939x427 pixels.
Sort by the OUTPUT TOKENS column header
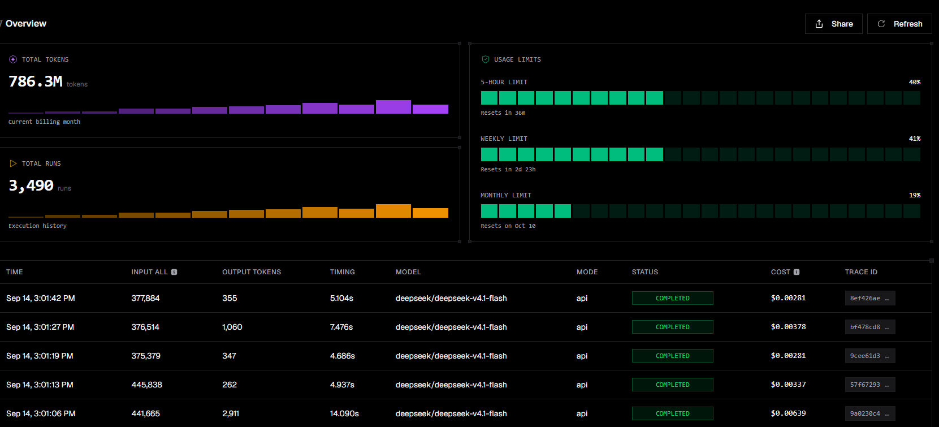pos(252,272)
